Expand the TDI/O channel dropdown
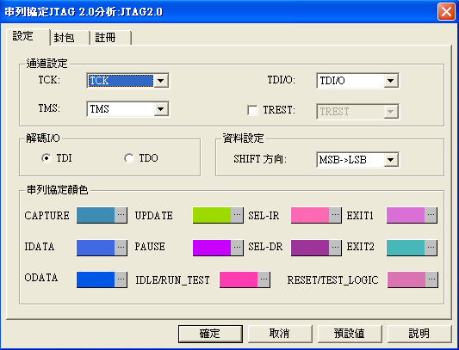 (x=390, y=81)
